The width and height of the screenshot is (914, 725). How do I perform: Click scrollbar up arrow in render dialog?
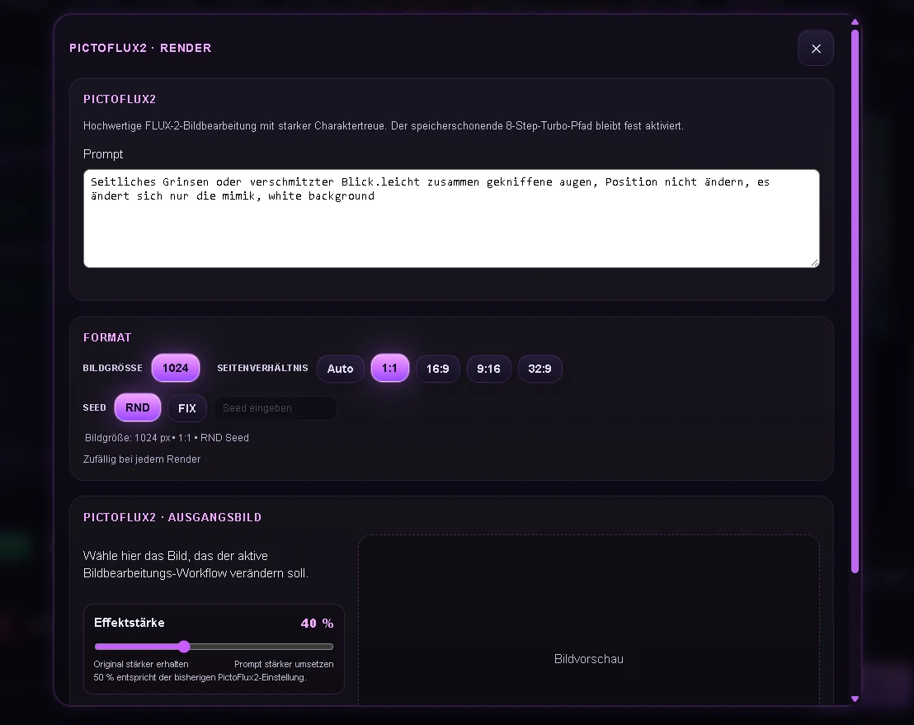[855, 22]
